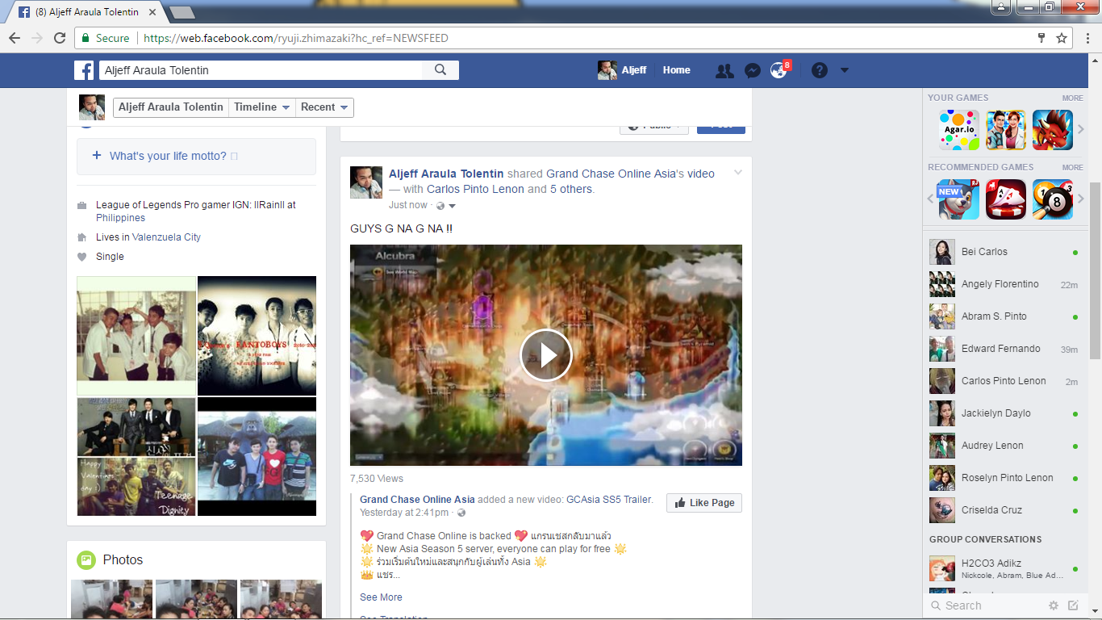Launch the Agar.io game icon
This screenshot has height=620, width=1102.
tap(959, 130)
